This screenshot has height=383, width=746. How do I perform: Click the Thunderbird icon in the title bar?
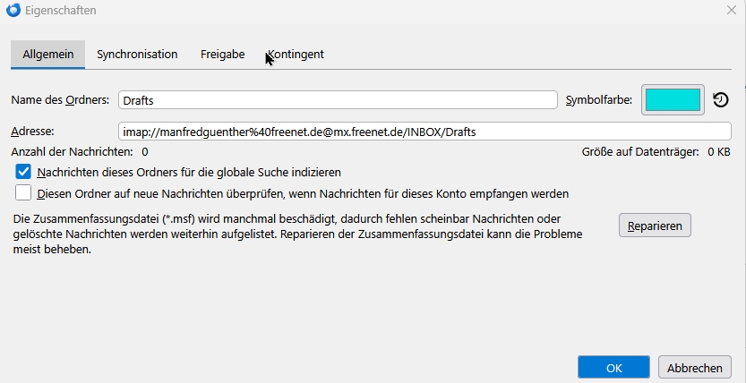(13, 10)
